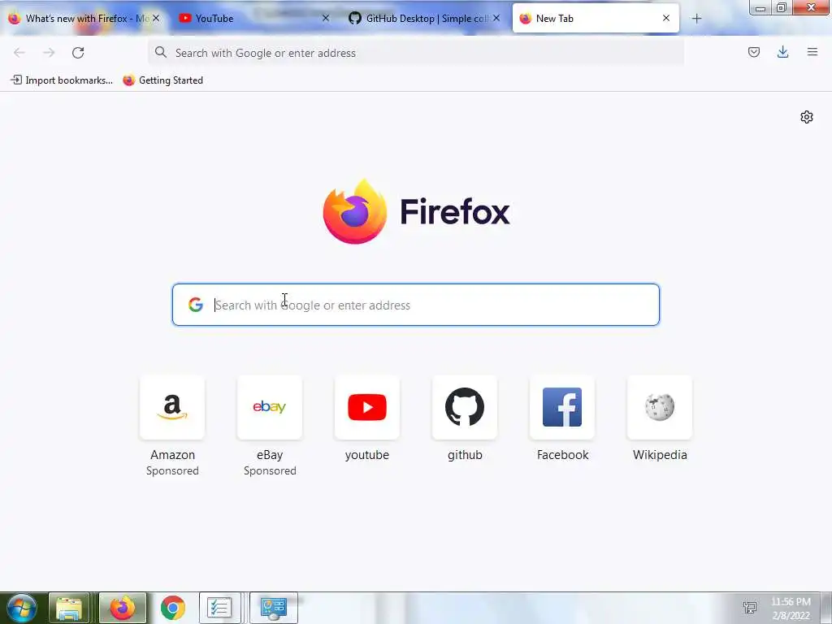Screen dimensions: 832x624
Task: Open the Getting Started bookmark
Action: coord(162,80)
